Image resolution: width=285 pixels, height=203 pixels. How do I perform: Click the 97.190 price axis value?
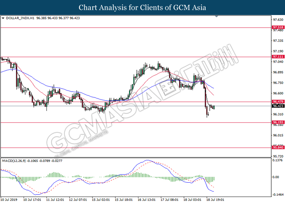point(278,51)
